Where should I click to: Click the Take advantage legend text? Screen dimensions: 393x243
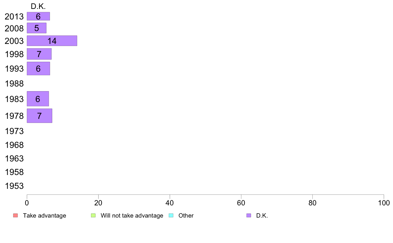45,216
